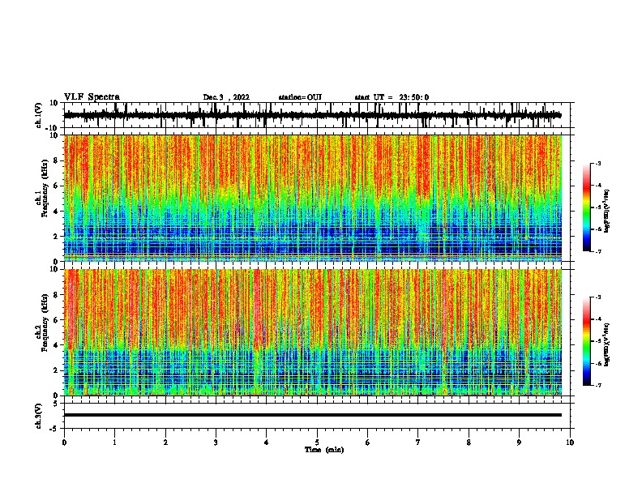
Task: Click the "10" minute tick on the time axis
Action: click(570, 443)
